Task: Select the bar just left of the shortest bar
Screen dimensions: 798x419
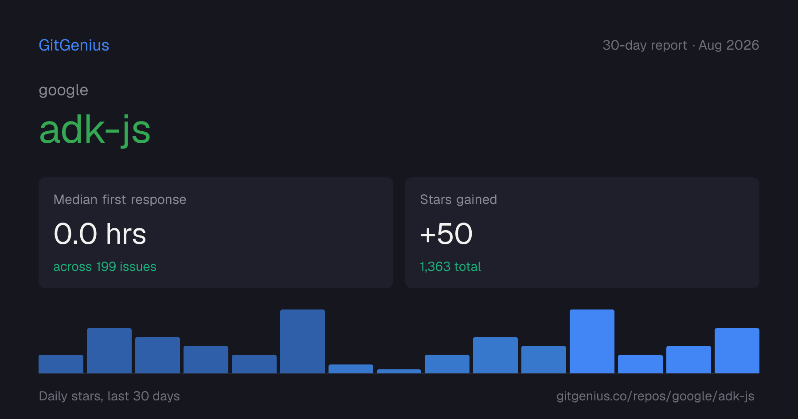Action: [x=351, y=369]
